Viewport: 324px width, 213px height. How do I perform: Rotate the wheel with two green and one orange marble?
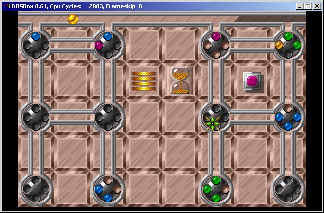click(288, 45)
